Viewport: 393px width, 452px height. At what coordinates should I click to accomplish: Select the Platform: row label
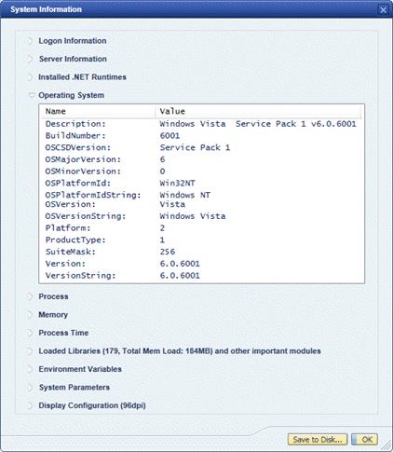tap(68, 228)
